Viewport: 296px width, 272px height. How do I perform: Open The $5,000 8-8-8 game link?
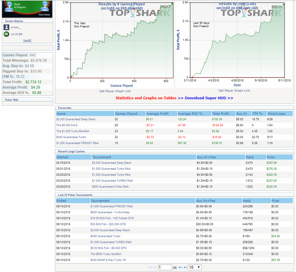pyautogui.click(x=67, y=125)
